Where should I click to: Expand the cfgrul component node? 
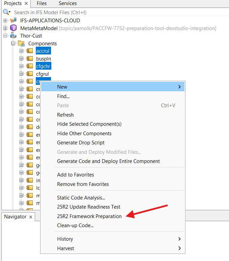point(21,74)
